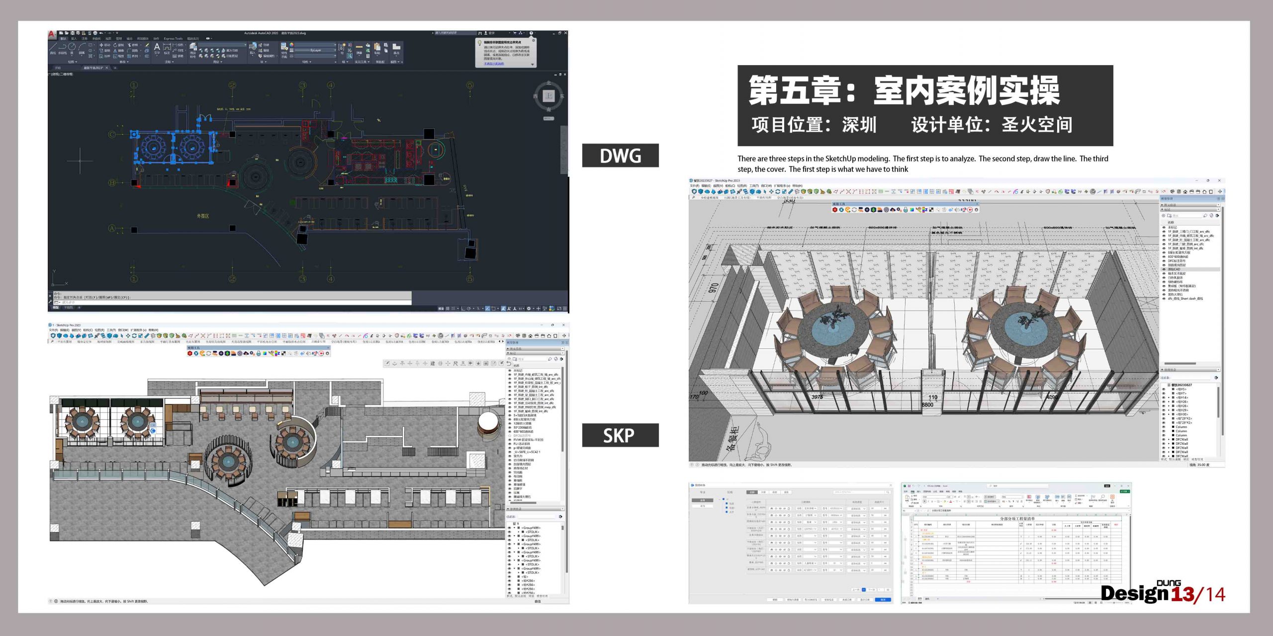
Task: Select the Circle tool in AutoCAD ribbon
Action: point(72,48)
